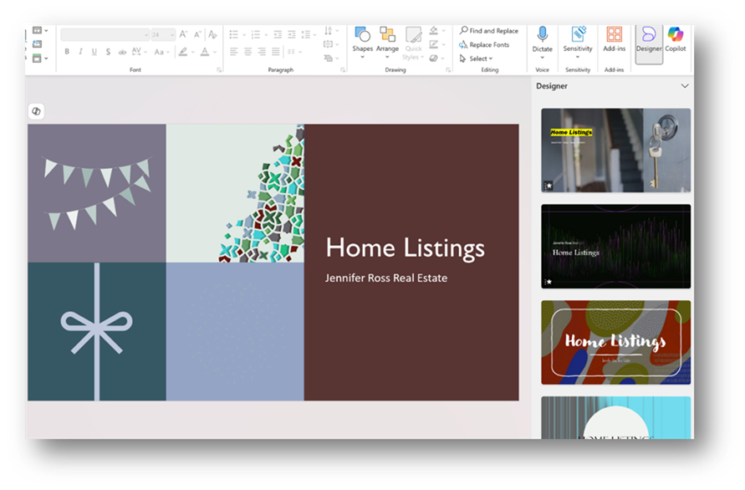The height and width of the screenshot is (490, 745).
Task: Increase font size with larger A
Action: coord(183,34)
